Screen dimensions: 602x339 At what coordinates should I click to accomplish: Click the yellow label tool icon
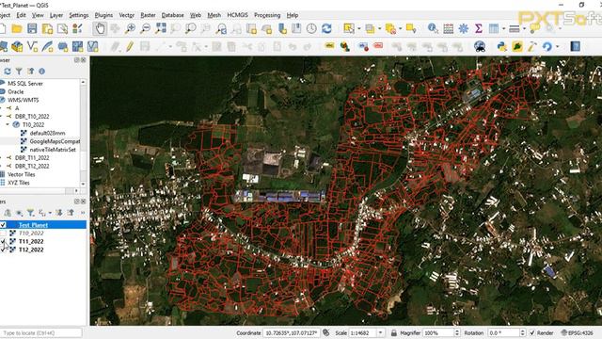[x=329, y=46]
